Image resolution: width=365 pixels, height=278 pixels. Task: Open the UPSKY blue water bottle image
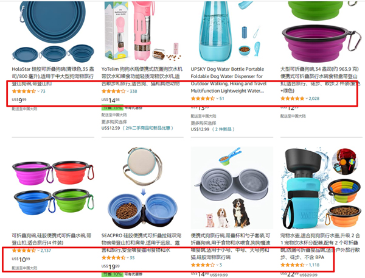click(232, 32)
